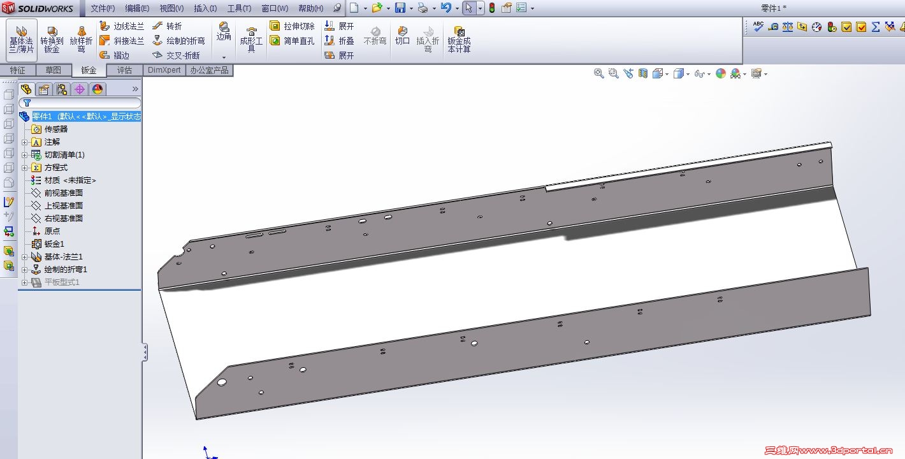Open the 边角 corner dropdown arrow
905x459 pixels.
pos(224,57)
